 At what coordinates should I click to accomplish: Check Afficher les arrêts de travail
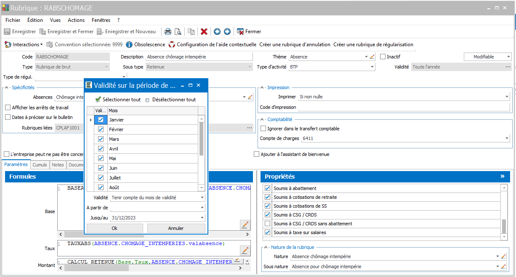point(8,108)
